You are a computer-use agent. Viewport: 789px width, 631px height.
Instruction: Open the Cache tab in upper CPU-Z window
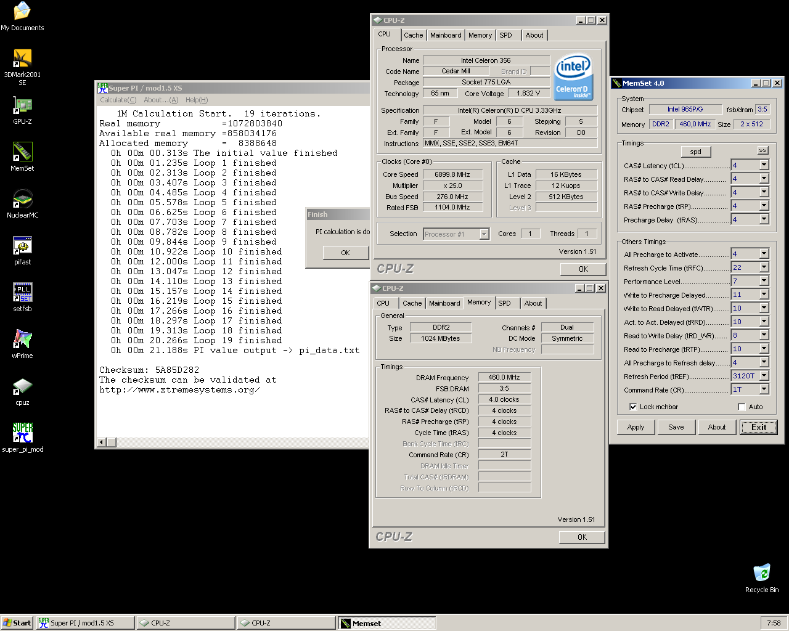[414, 35]
